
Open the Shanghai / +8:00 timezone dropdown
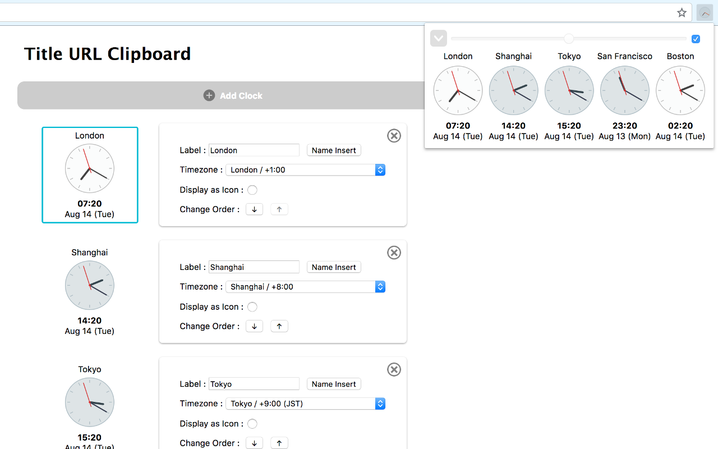(x=306, y=286)
